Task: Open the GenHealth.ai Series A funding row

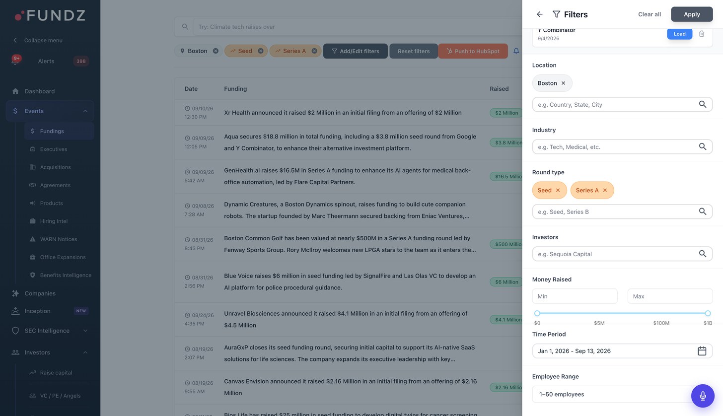Action: tap(348, 176)
